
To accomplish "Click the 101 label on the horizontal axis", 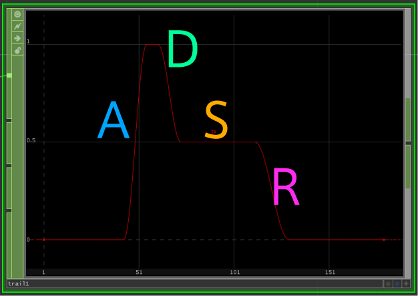I will click(234, 273).
